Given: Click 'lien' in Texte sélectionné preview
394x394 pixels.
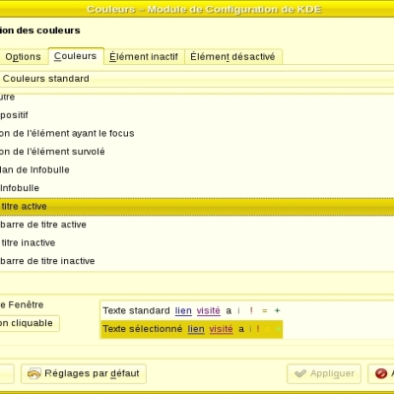Looking at the screenshot, I should 196,329.
